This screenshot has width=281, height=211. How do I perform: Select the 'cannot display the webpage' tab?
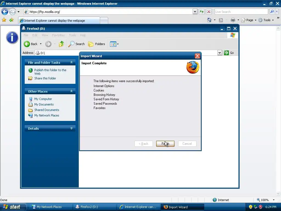click(59, 20)
